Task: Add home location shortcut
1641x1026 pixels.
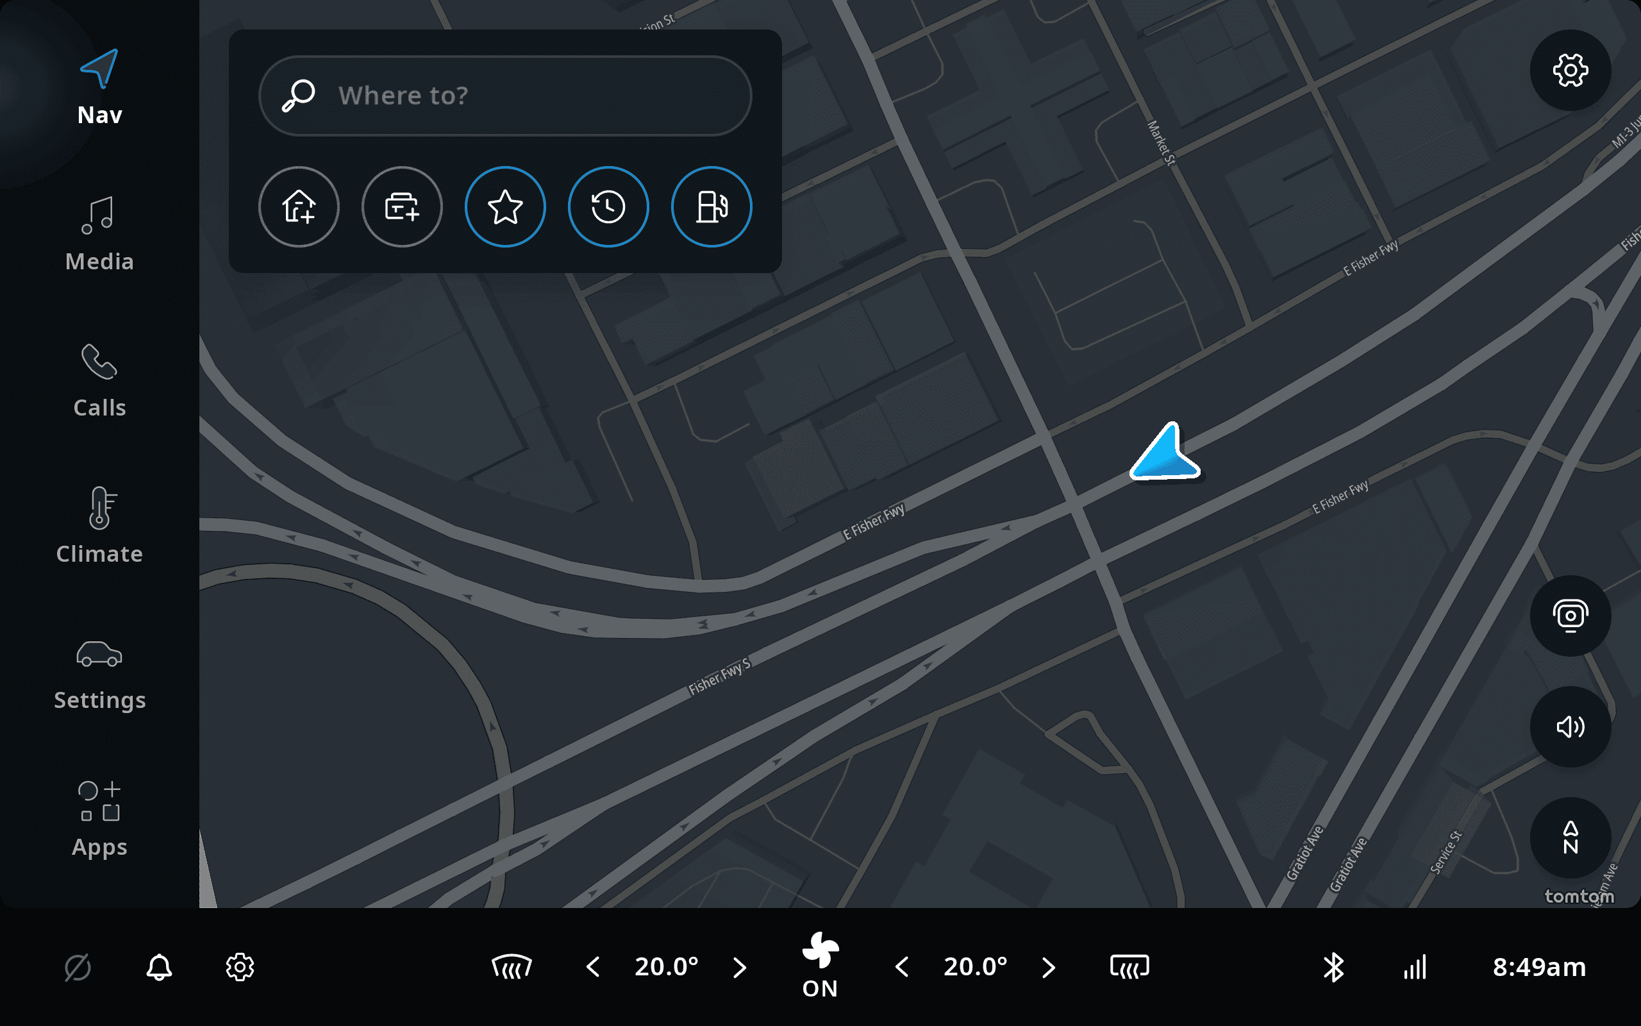Action: (298, 207)
